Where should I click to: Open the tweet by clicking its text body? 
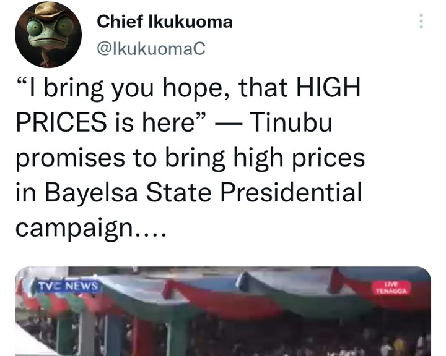point(190,158)
